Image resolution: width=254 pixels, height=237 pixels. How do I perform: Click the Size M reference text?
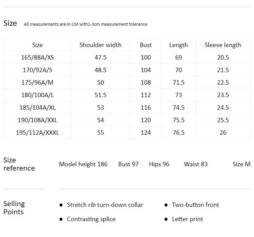coord(241,164)
